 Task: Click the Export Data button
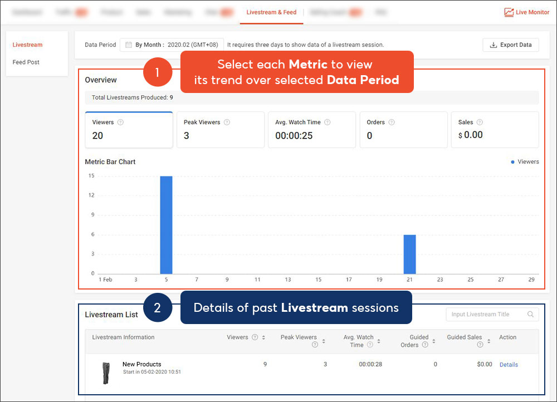click(x=511, y=45)
